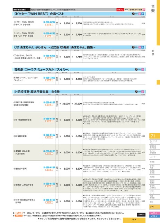Click the CD disc icon in the TWIN BEST 合唱ベスト header

pyautogui.click(x=133, y=14)
